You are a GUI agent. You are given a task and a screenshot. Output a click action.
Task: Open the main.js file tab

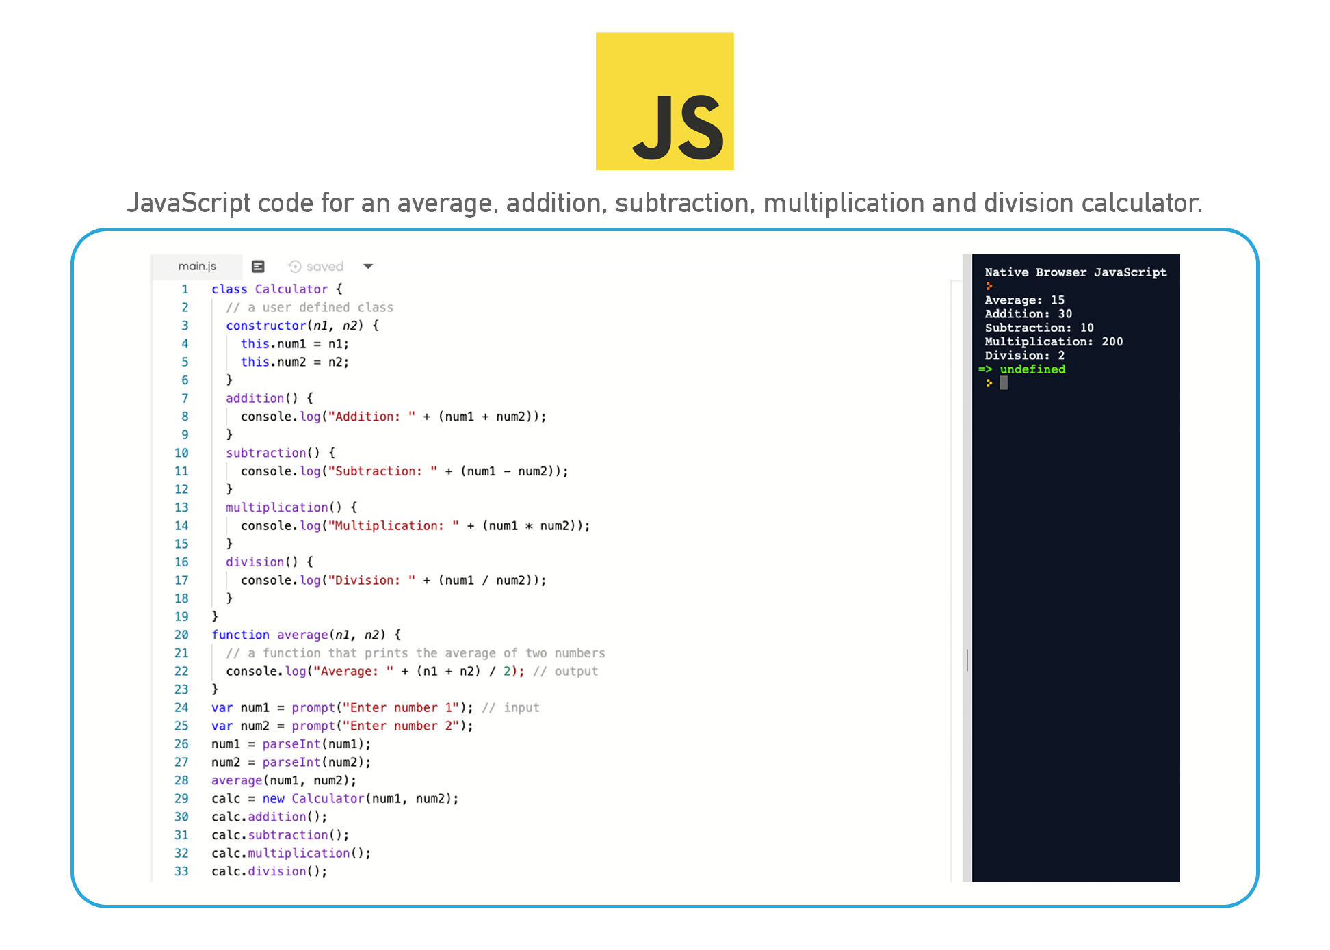click(197, 266)
